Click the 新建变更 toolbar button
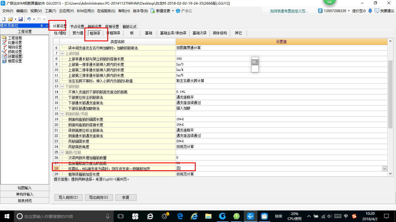 pos(160,11)
